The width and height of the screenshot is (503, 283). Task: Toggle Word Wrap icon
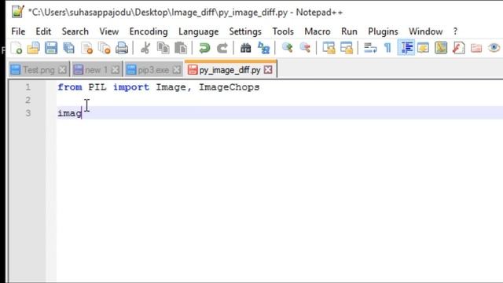[x=370, y=48]
